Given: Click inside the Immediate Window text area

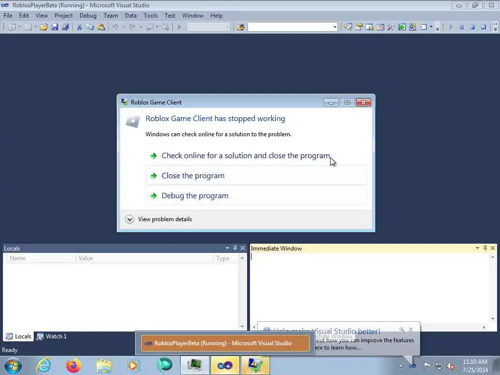Looking at the screenshot, I should pos(370,289).
